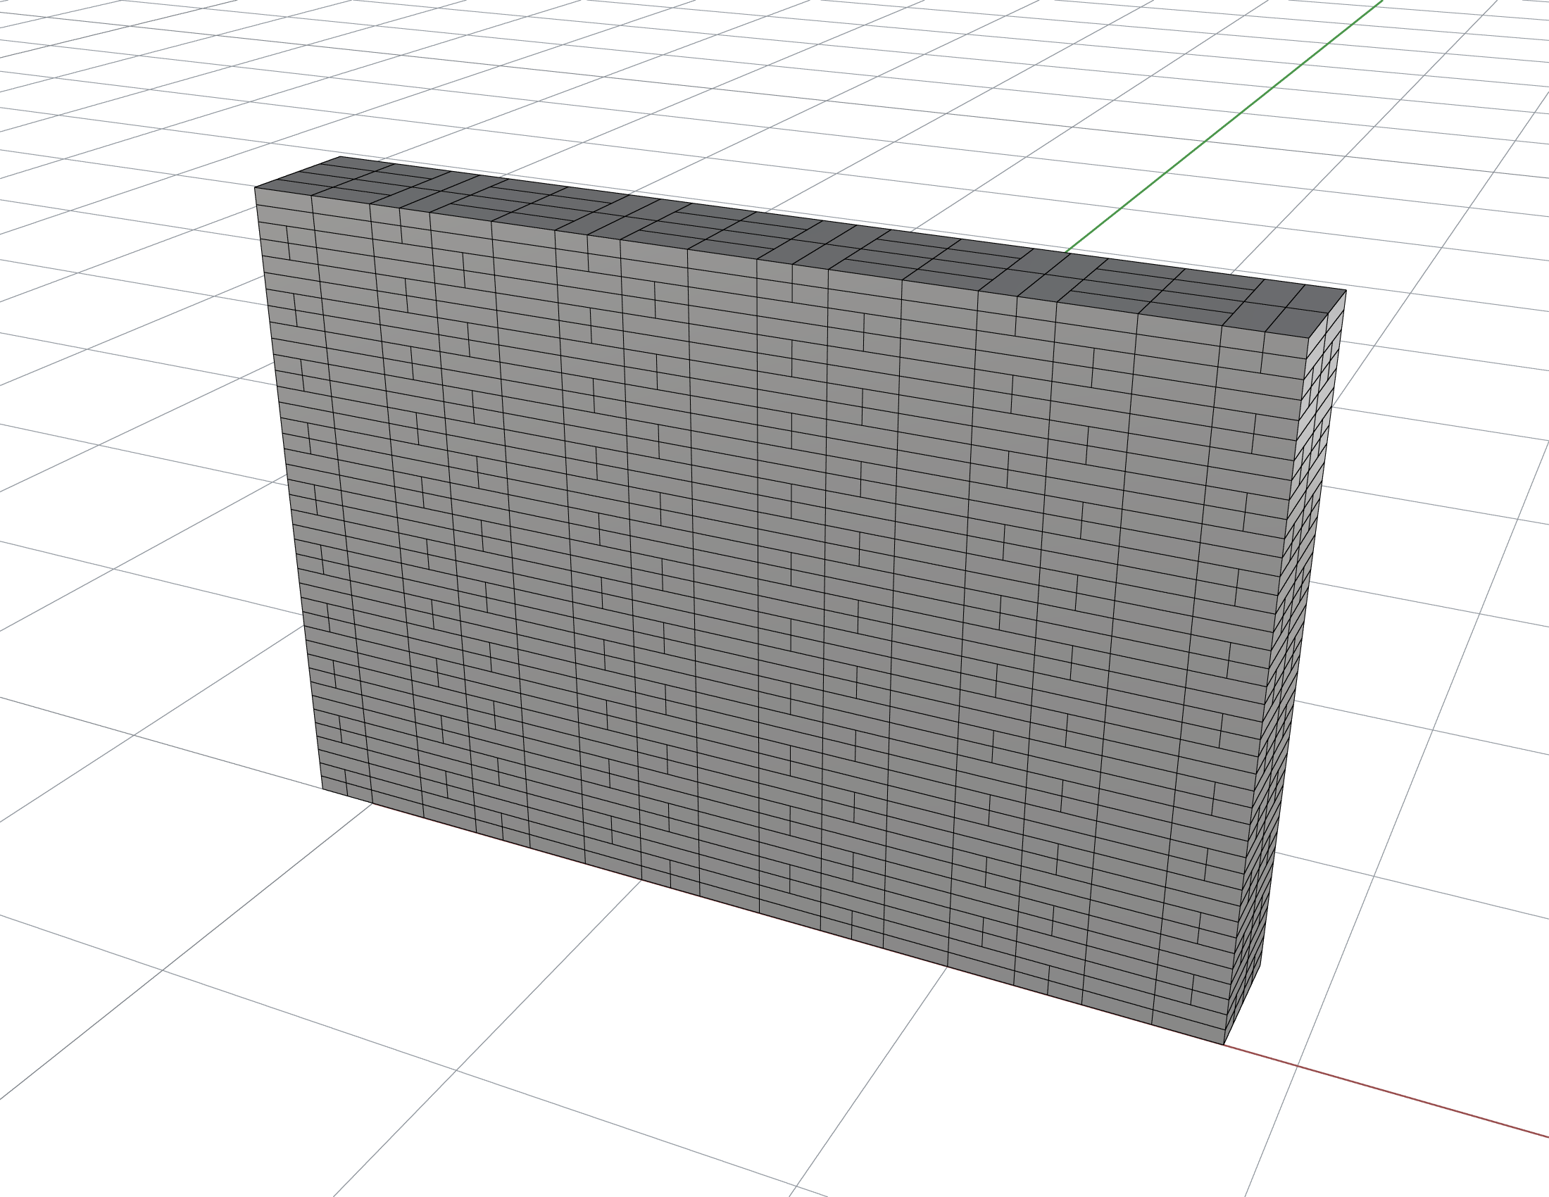1549x1197 pixels.
Task: Click the back-left corner of the wall top
Action: 340,156
